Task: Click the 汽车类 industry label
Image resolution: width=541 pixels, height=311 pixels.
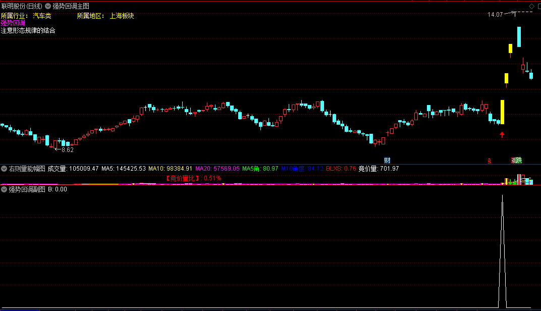Action: click(x=42, y=16)
